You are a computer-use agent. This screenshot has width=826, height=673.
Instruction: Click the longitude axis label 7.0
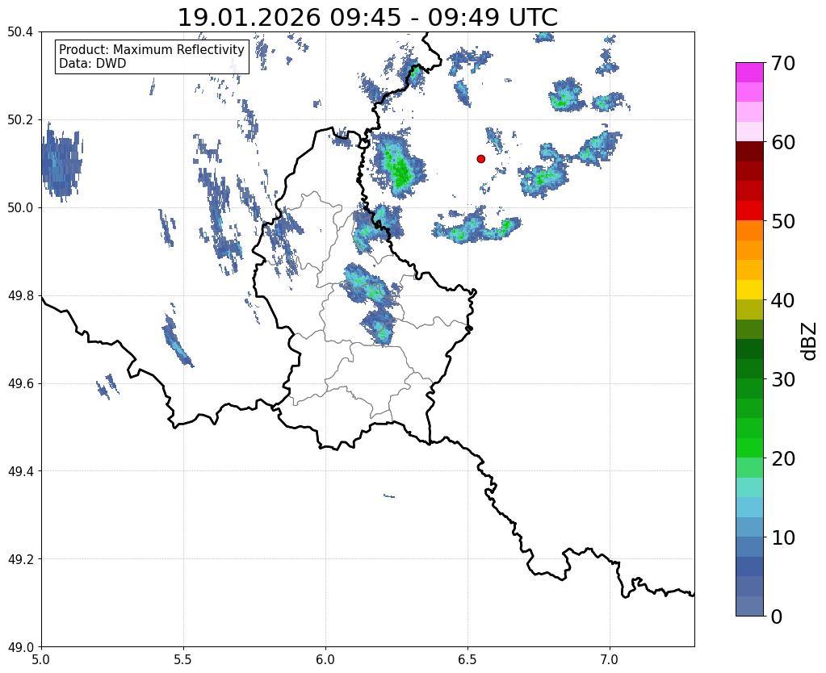tap(610, 659)
